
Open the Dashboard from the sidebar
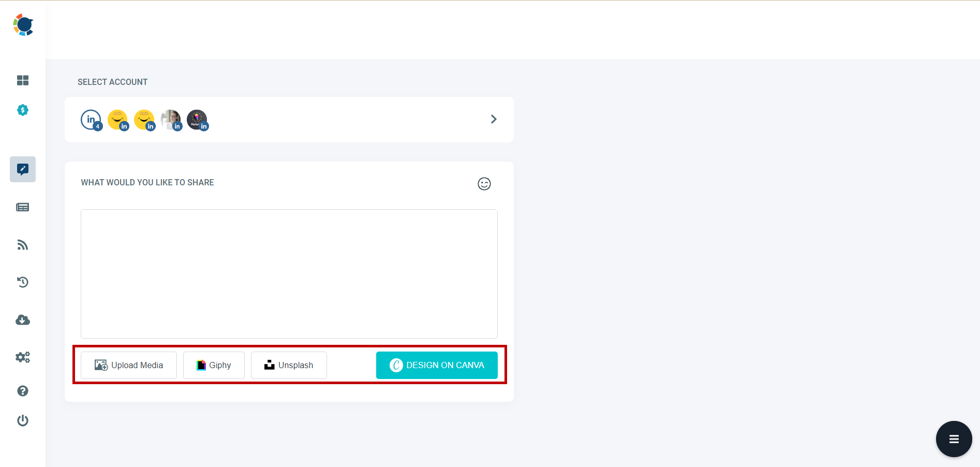(x=22, y=80)
